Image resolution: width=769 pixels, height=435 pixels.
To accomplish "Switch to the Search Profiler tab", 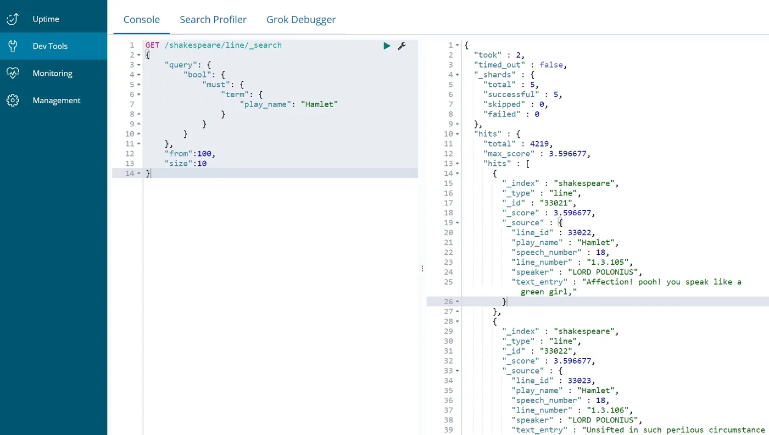I will tap(213, 20).
